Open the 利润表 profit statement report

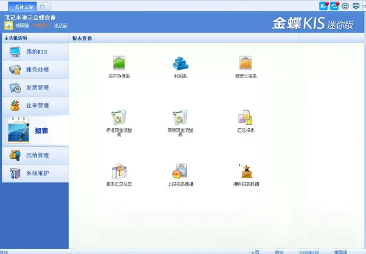(x=180, y=67)
